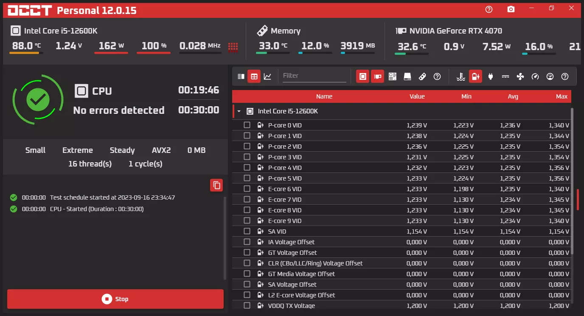Sort by the Value column header
Screen dimensions: 584x316
pos(417,96)
